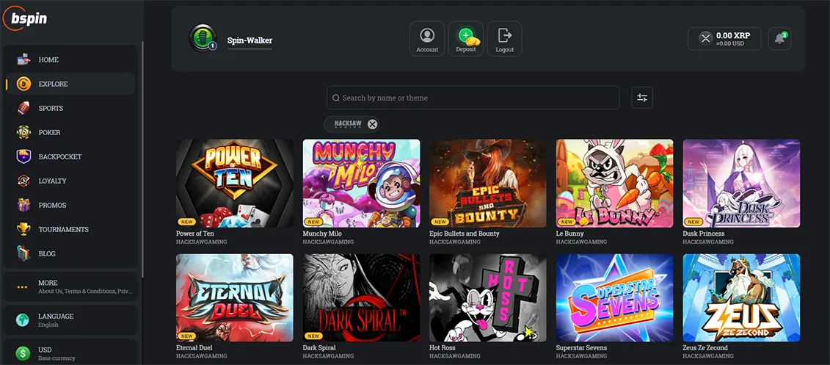
Task: Open the USD base currency selector
Action: tap(70, 353)
